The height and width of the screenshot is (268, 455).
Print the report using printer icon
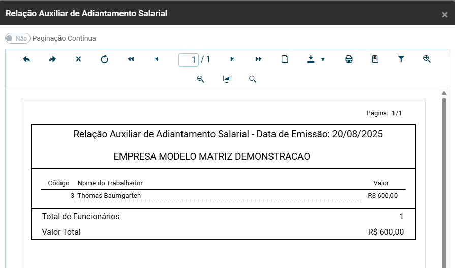click(349, 59)
